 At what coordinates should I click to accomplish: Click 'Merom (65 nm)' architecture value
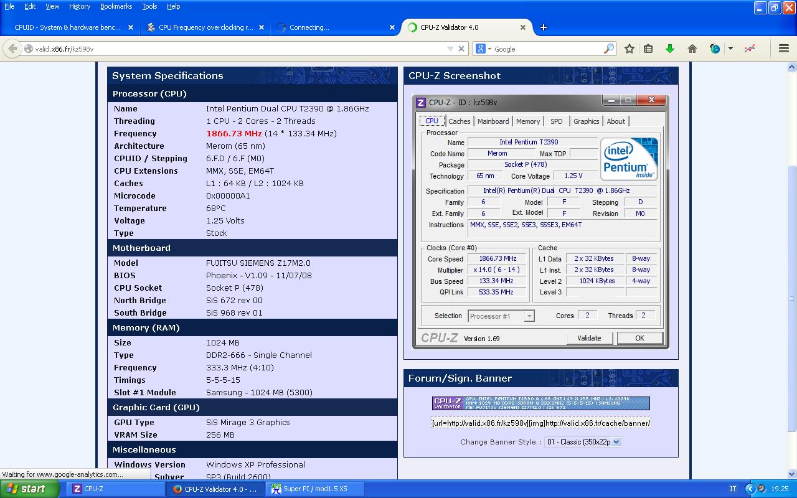click(x=235, y=146)
